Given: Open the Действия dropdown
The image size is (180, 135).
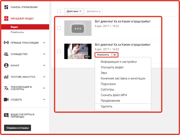Looking at the screenshot, I should (x=74, y=11).
